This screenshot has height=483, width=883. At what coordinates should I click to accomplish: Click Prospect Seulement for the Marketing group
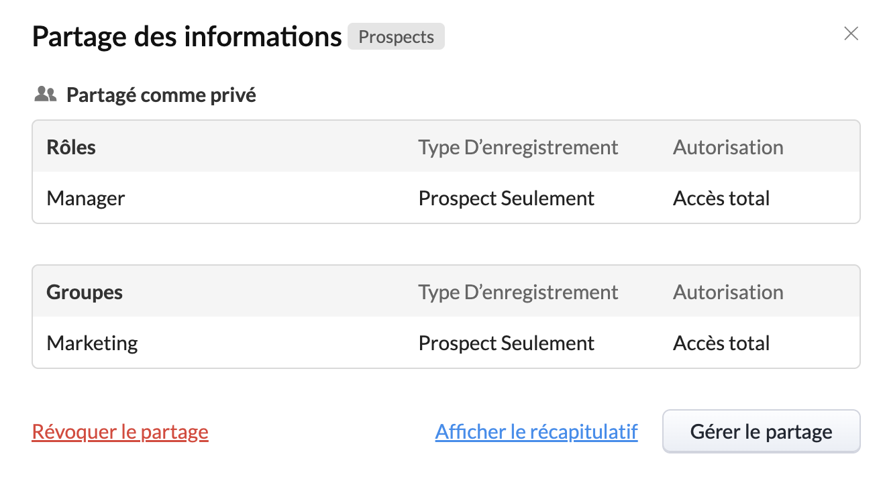pyautogui.click(x=506, y=343)
